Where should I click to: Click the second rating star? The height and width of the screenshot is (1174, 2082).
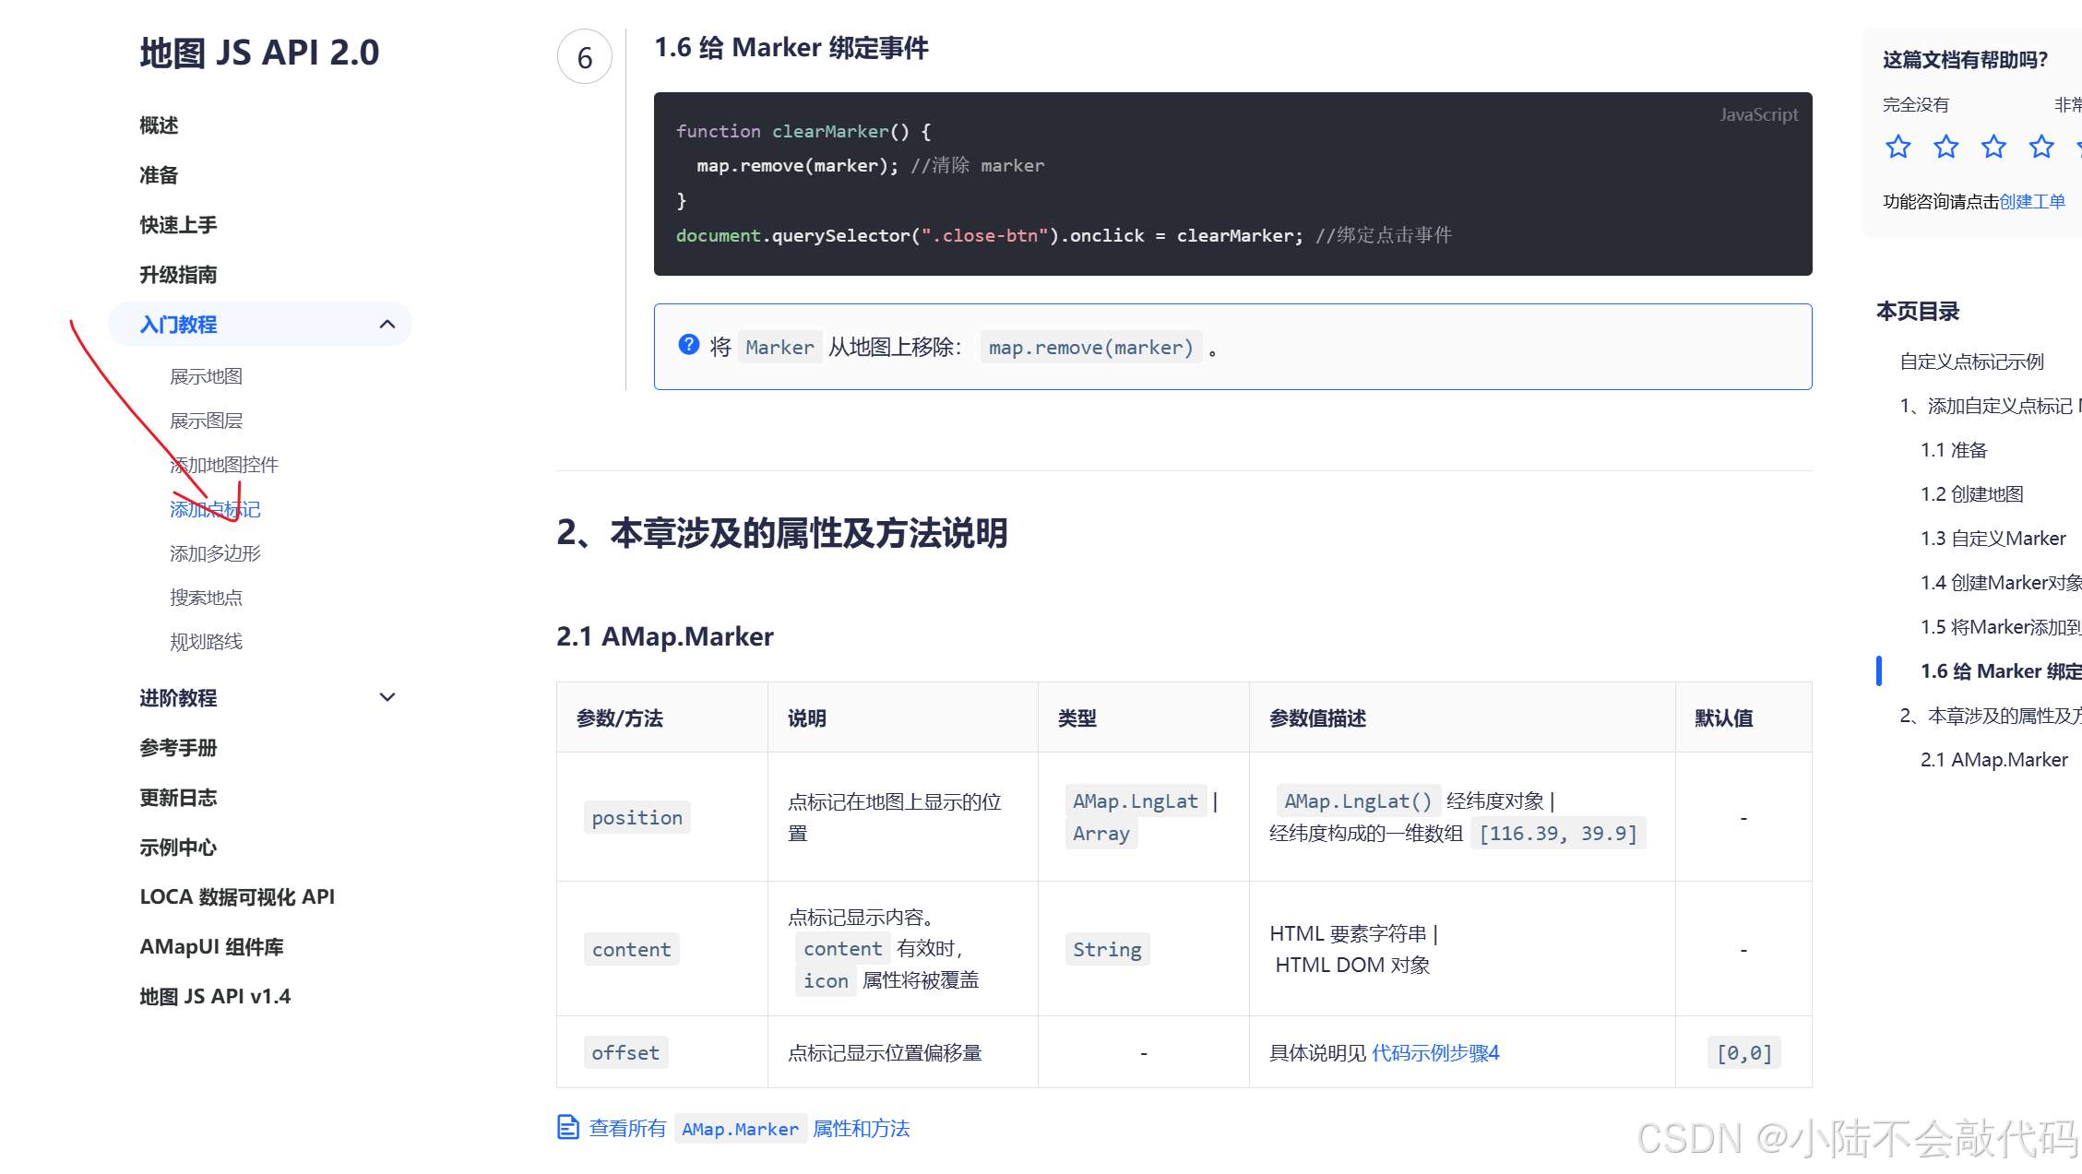tap(1945, 147)
